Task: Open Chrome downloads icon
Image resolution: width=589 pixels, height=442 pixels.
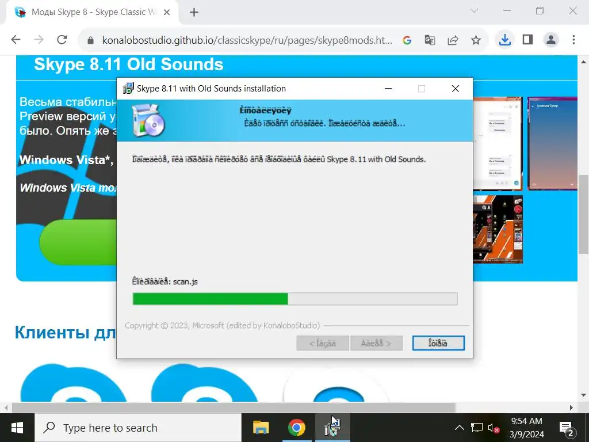Action: tap(505, 40)
